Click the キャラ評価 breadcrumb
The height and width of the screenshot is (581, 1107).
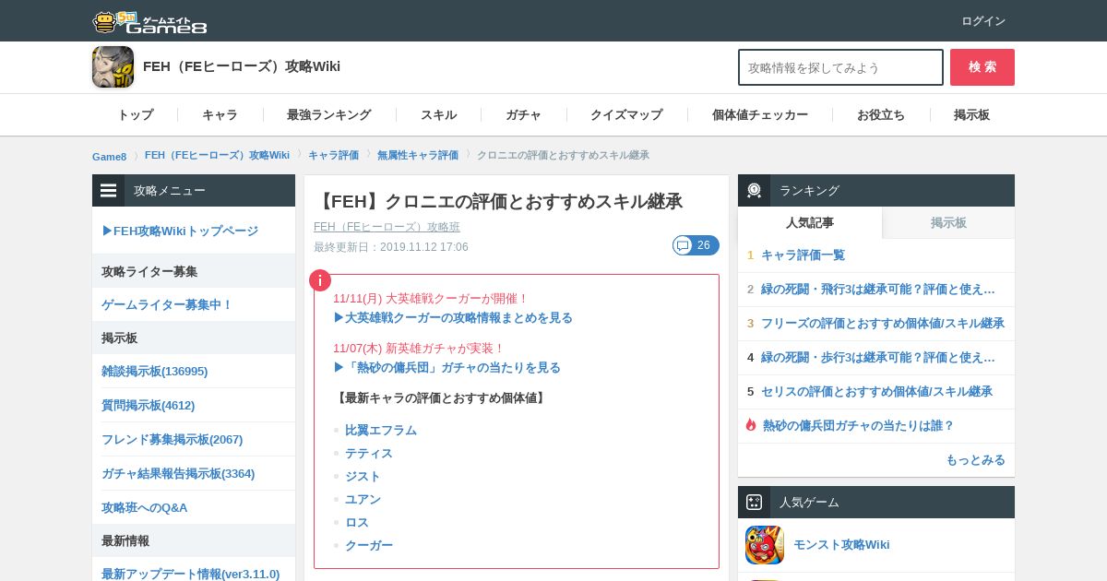pyautogui.click(x=333, y=155)
